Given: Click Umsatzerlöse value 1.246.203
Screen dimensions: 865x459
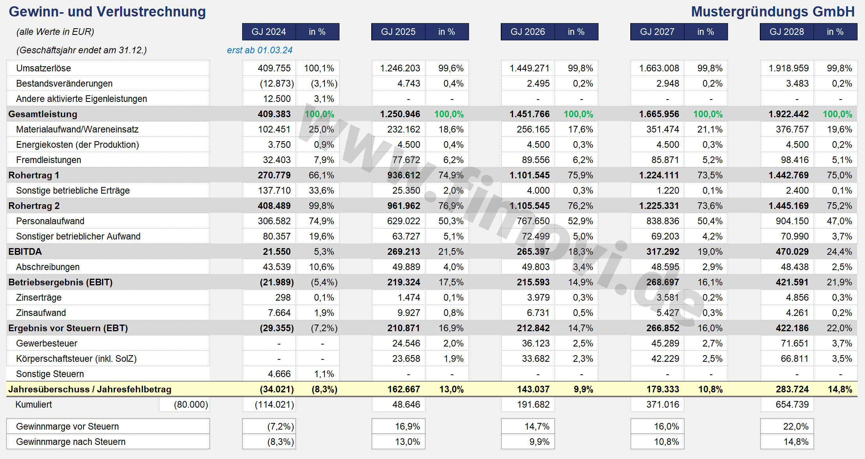Looking at the screenshot, I should tap(400, 68).
